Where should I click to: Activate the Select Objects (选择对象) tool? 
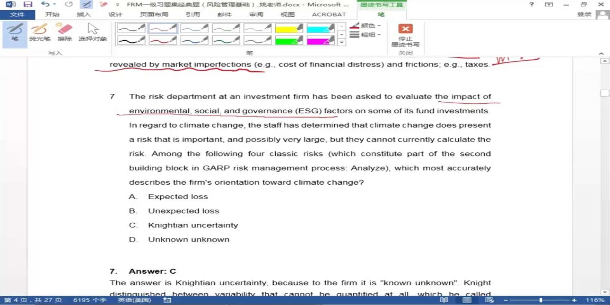[x=93, y=33]
